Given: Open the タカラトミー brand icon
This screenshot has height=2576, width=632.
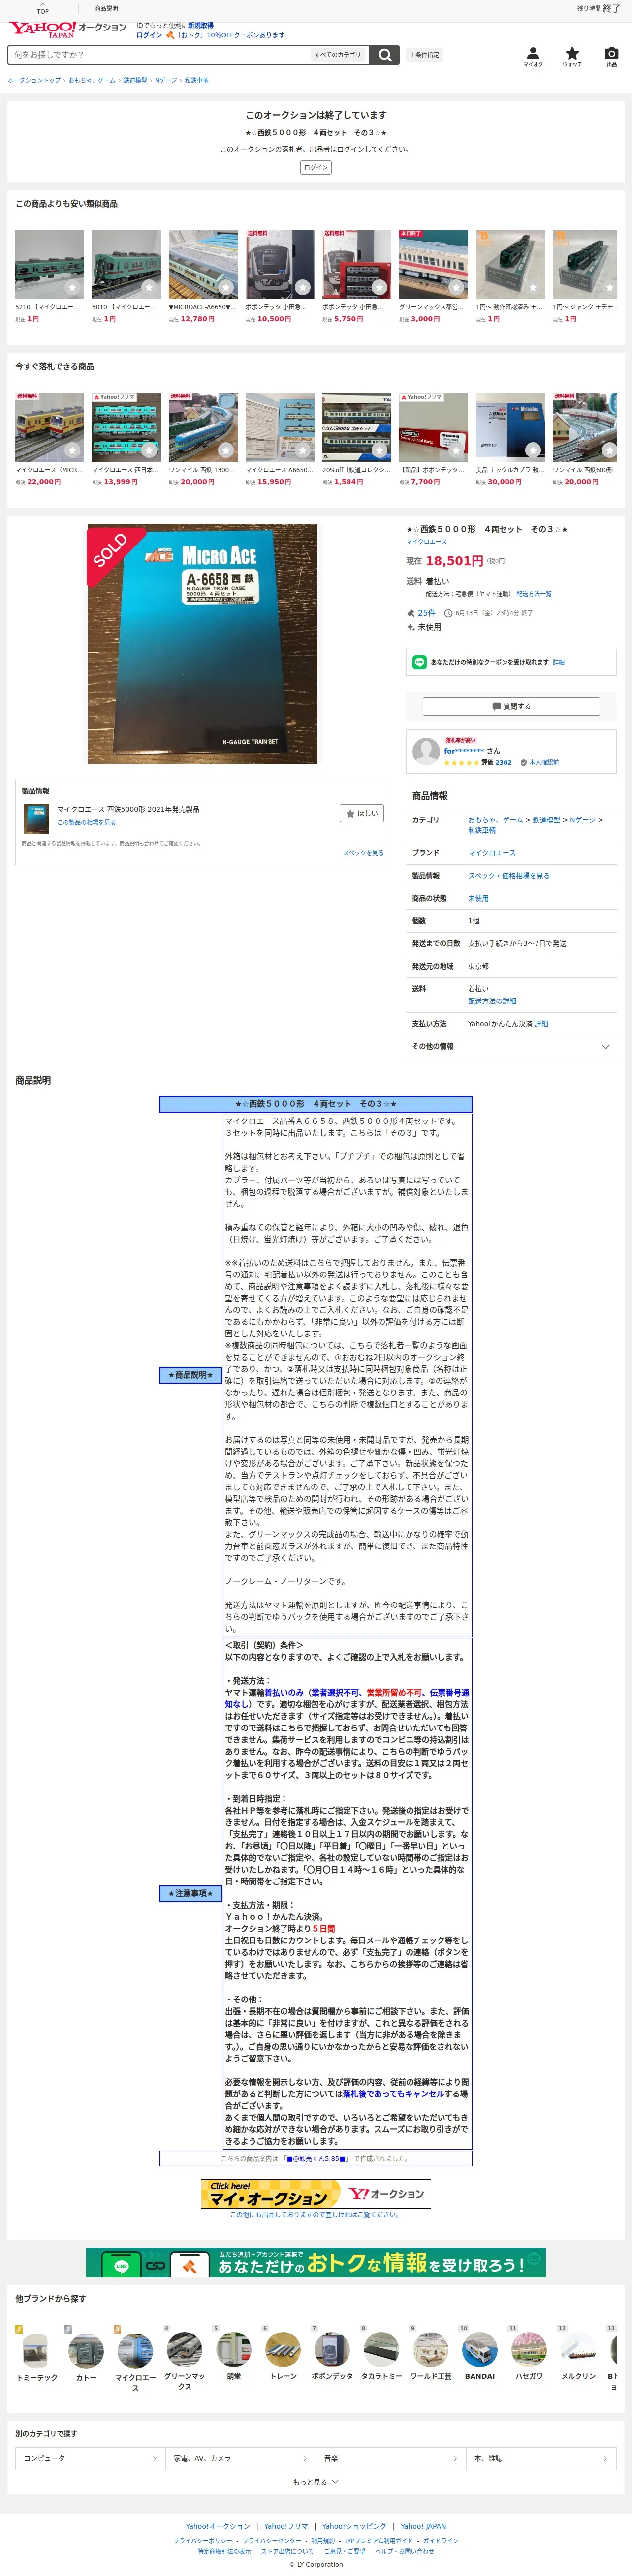Looking at the screenshot, I should pyautogui.click(x=381, y=2349).
